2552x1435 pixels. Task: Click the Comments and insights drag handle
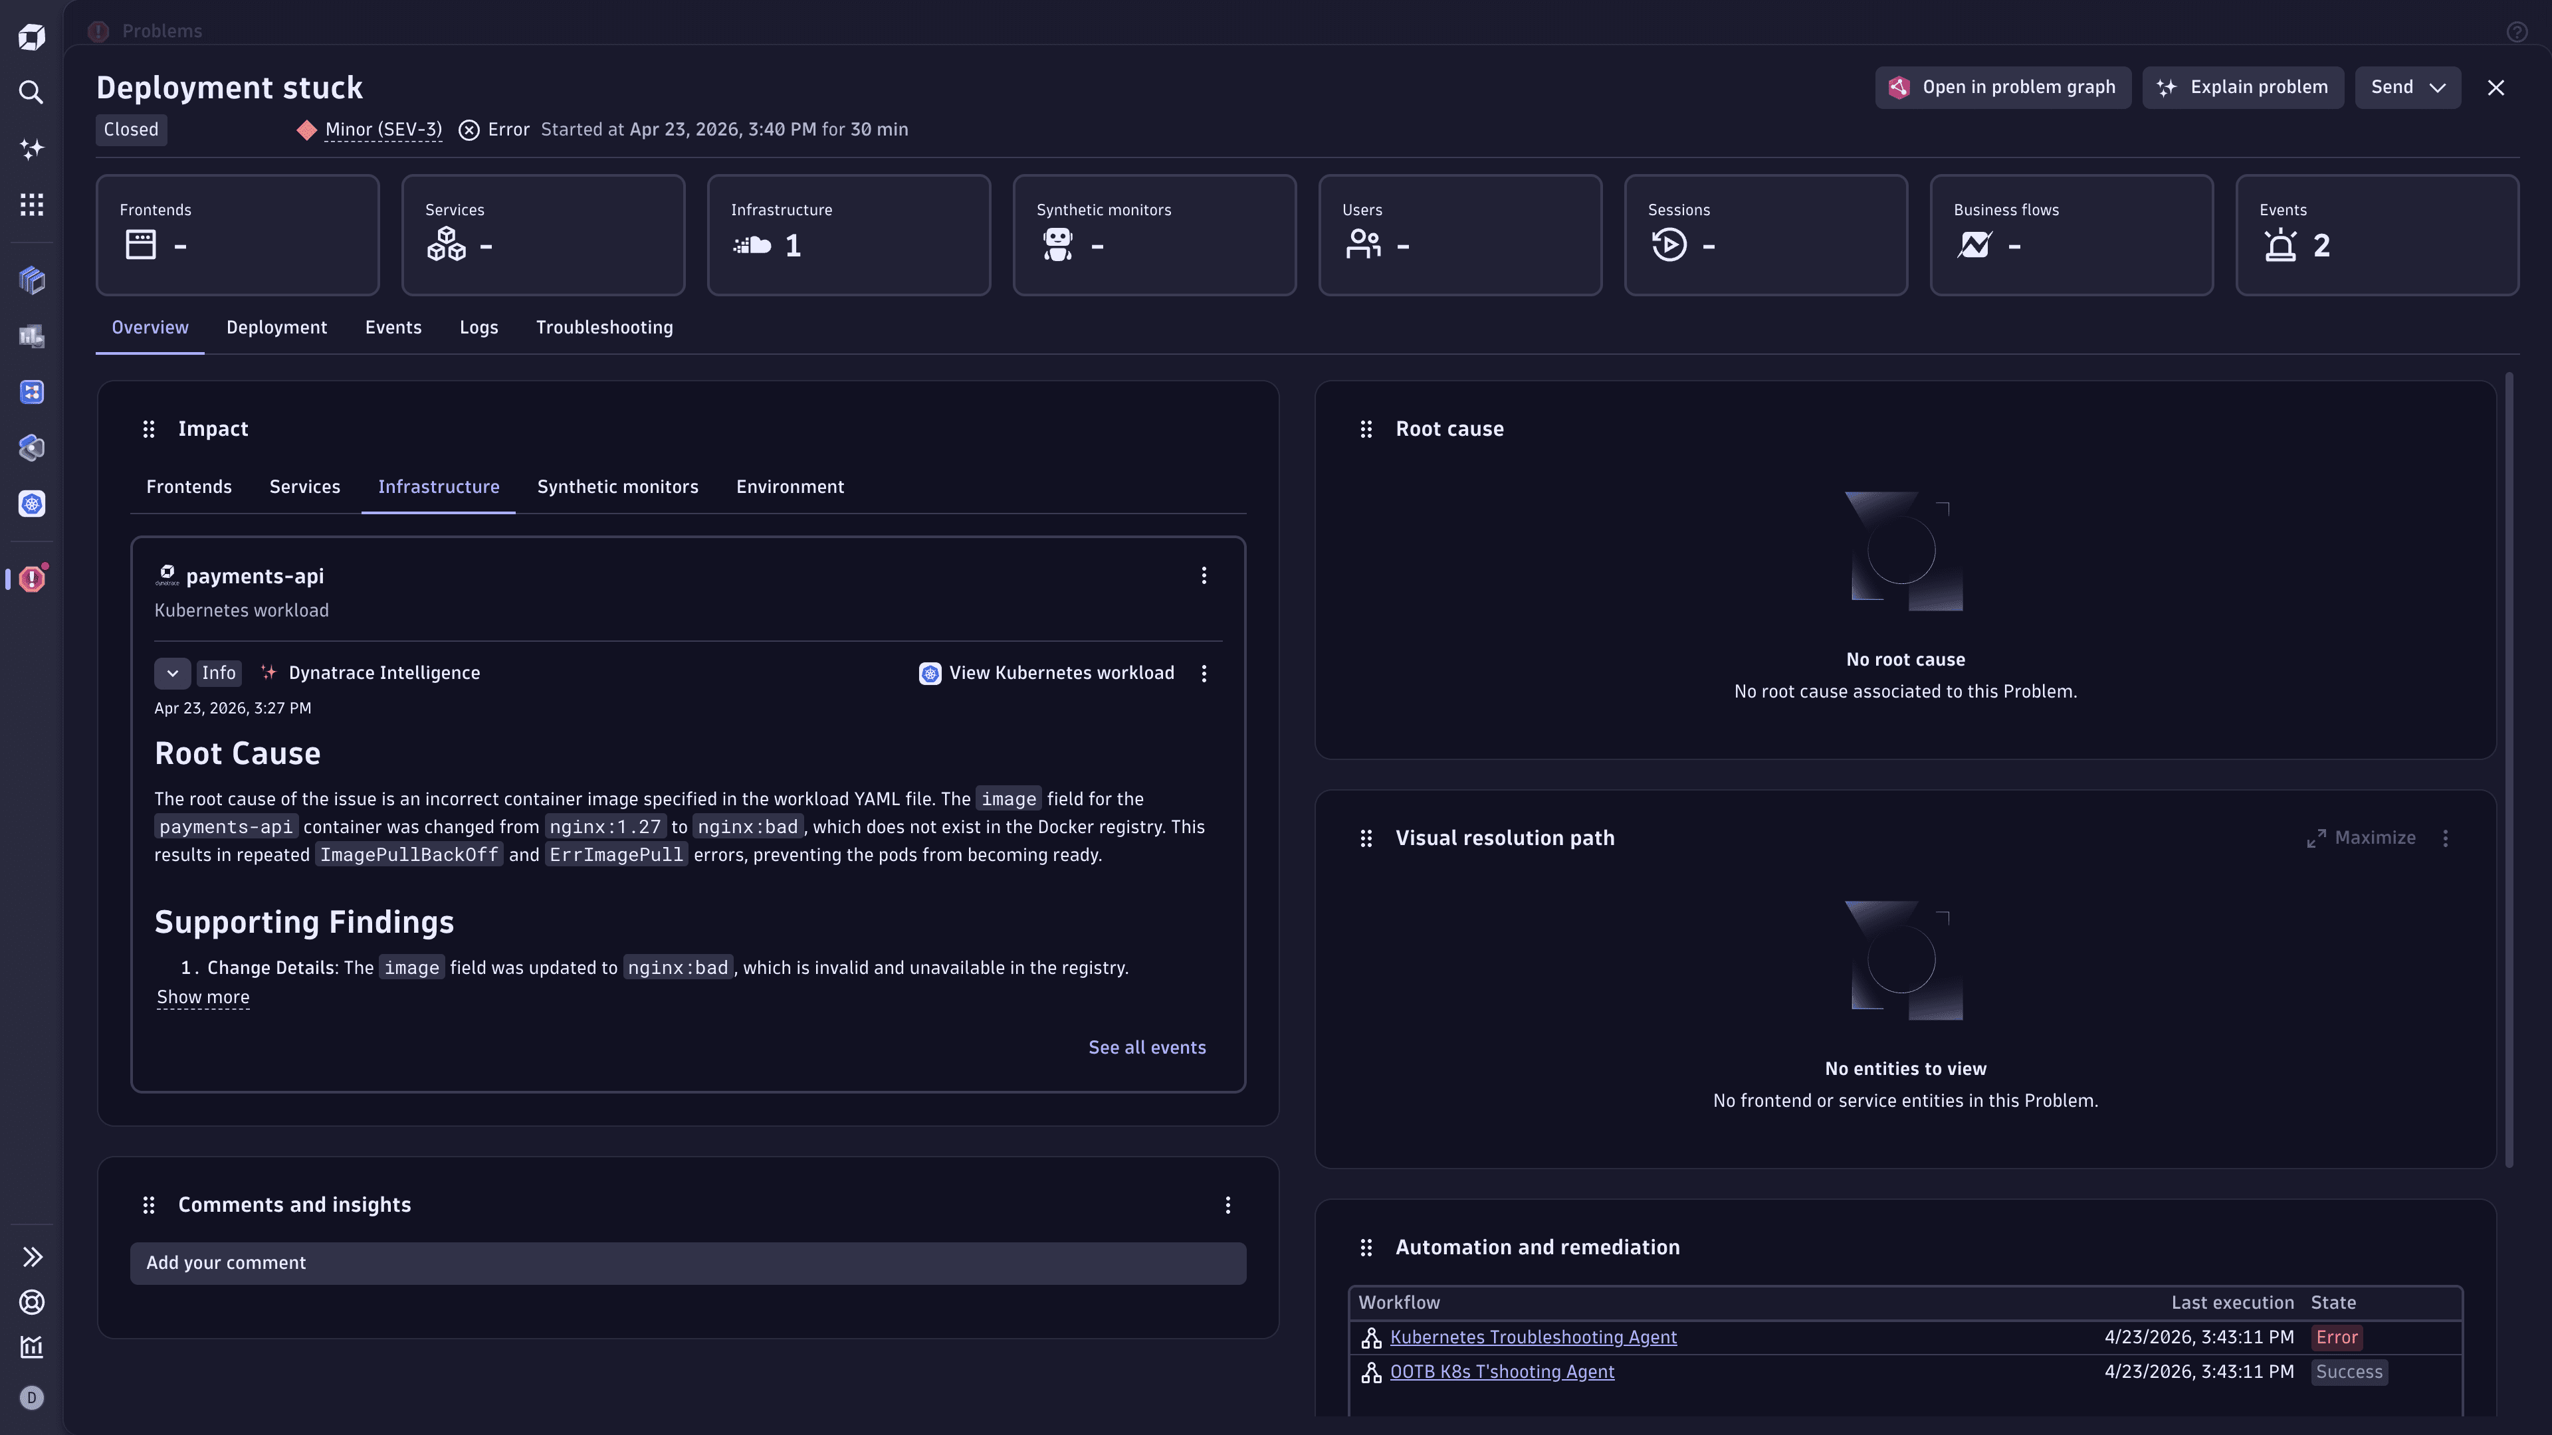149,1204
